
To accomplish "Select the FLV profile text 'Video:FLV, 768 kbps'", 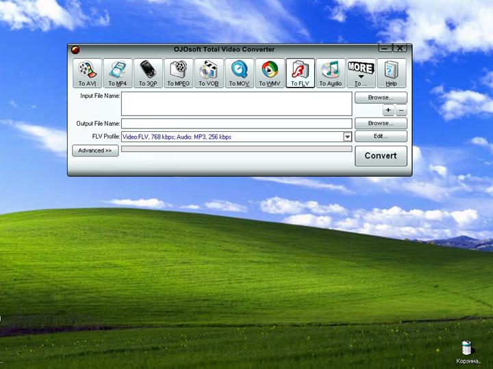I will [149, 137].
